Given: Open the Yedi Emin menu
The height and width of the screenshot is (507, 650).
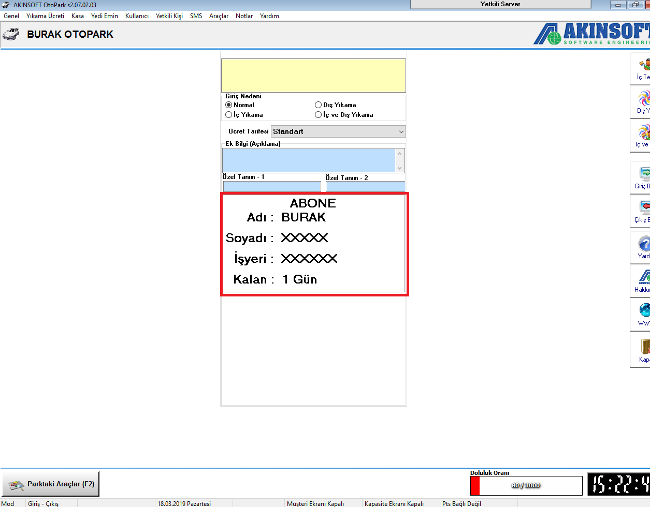Looking at the screenshot, I should click(105, 16).
